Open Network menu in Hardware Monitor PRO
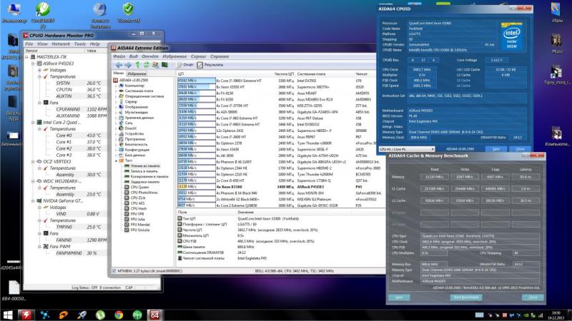Screen dimensions: 572x321 click(x=61, y=44)
